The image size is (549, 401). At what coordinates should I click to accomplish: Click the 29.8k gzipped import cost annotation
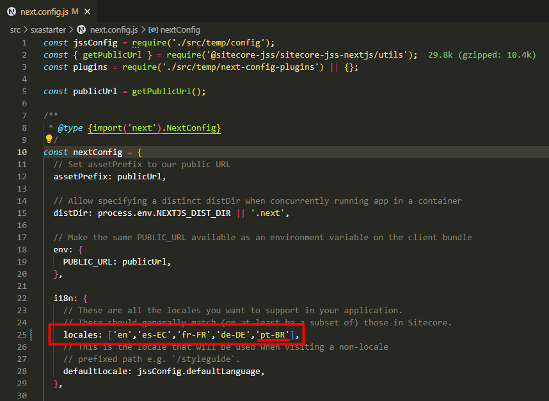click(x=482, y=55)
